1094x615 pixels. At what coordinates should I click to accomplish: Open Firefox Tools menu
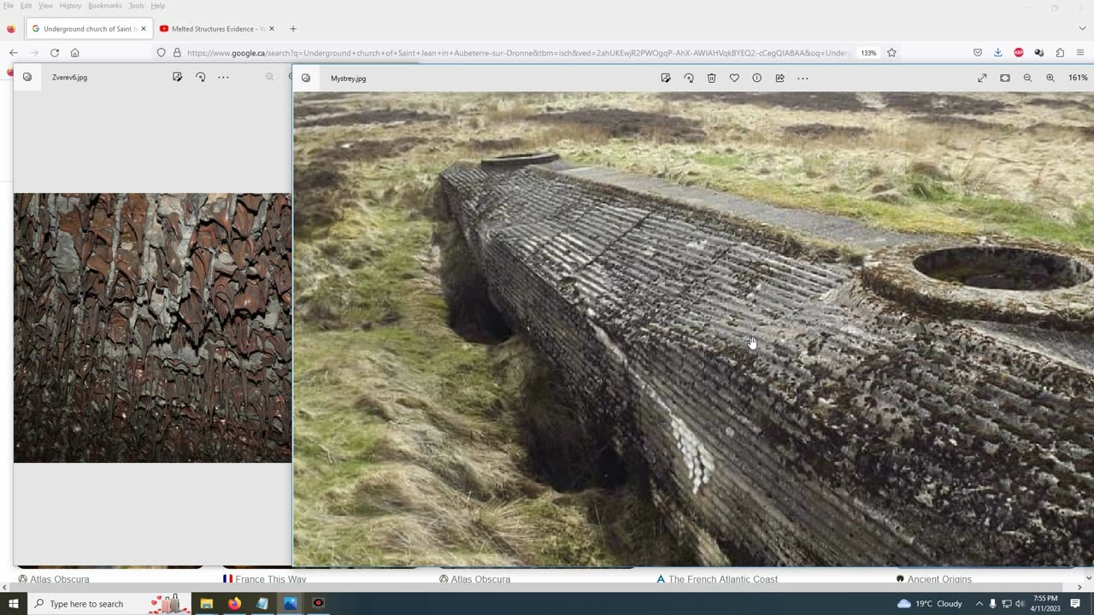[136, 6]
